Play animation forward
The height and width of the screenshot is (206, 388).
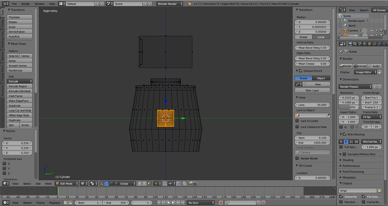point(173,203)
